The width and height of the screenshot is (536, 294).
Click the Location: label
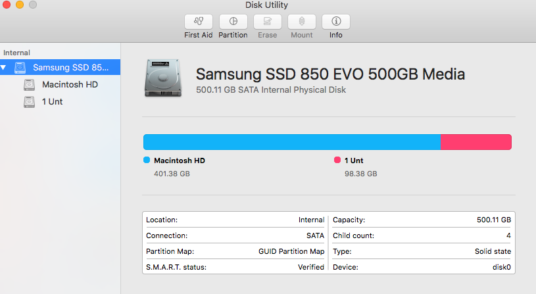tap(162, 220)
